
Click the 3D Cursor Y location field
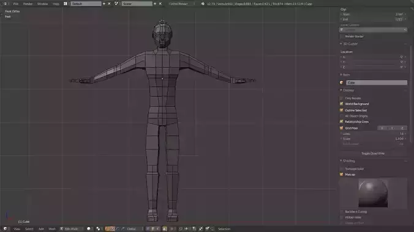coord(373,62)
